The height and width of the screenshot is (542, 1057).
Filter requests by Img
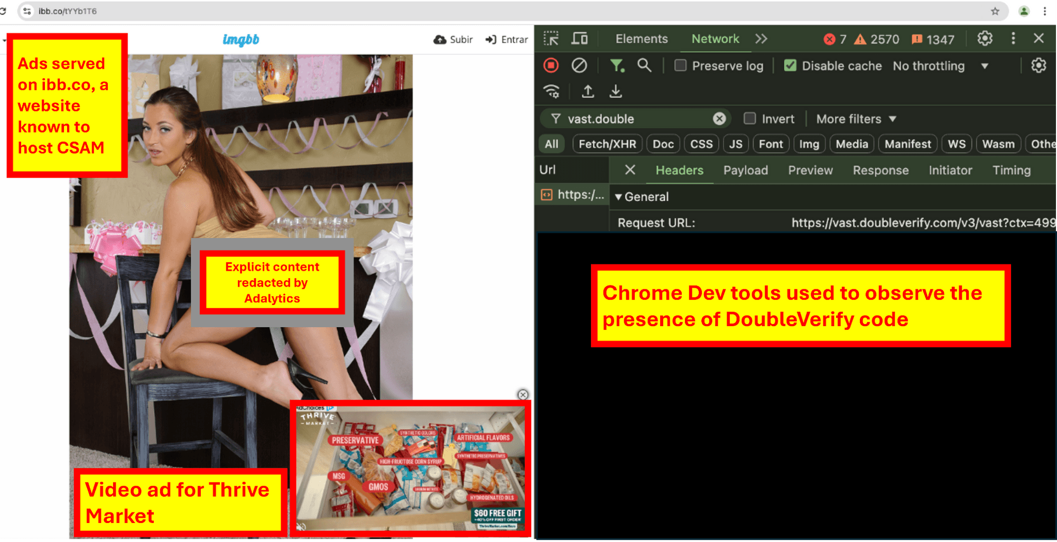point(809,144)
